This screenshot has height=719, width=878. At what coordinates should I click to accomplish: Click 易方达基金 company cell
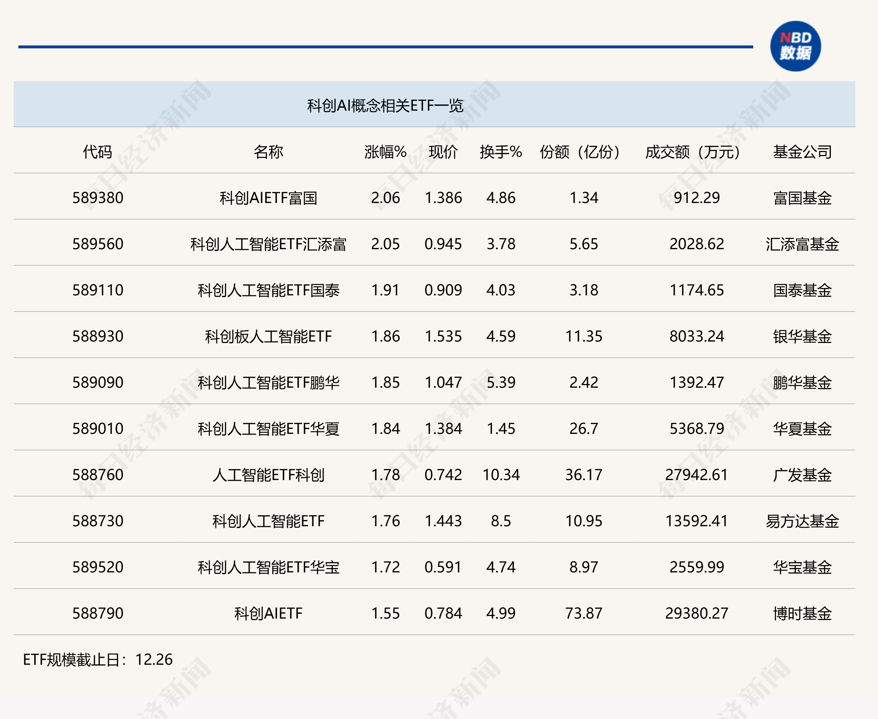[802, 521]
